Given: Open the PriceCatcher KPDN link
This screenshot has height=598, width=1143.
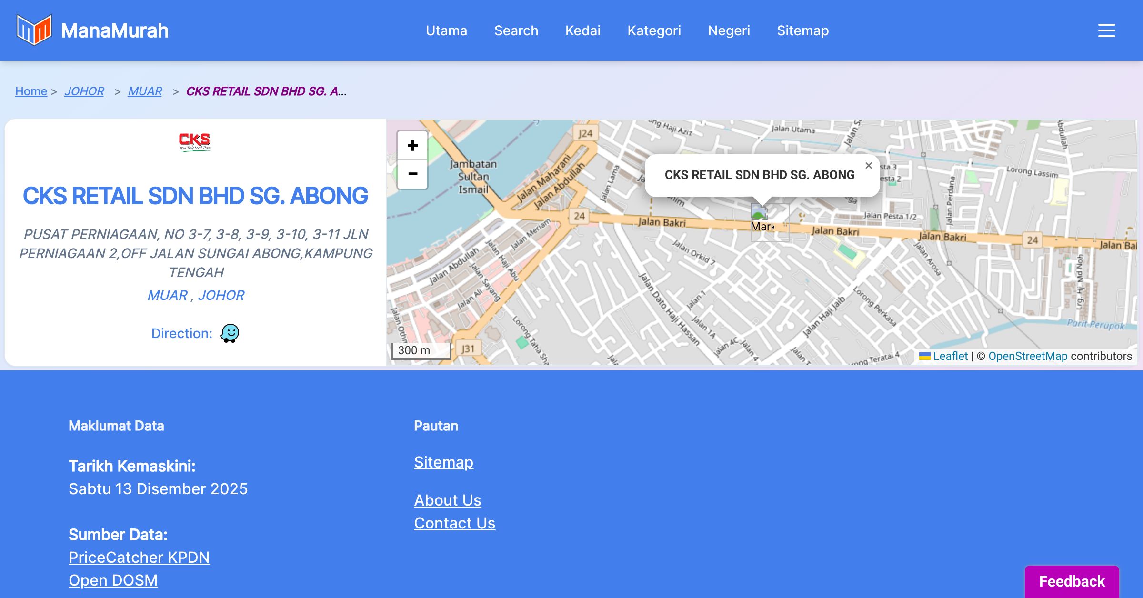Looking at the screenshot, I should [x=139, y=557].
